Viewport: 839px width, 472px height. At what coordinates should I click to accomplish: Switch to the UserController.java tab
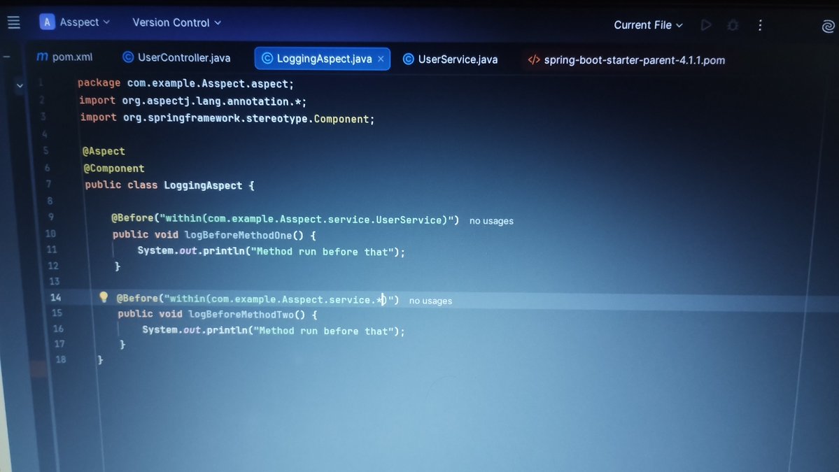(x=176, y=57)
